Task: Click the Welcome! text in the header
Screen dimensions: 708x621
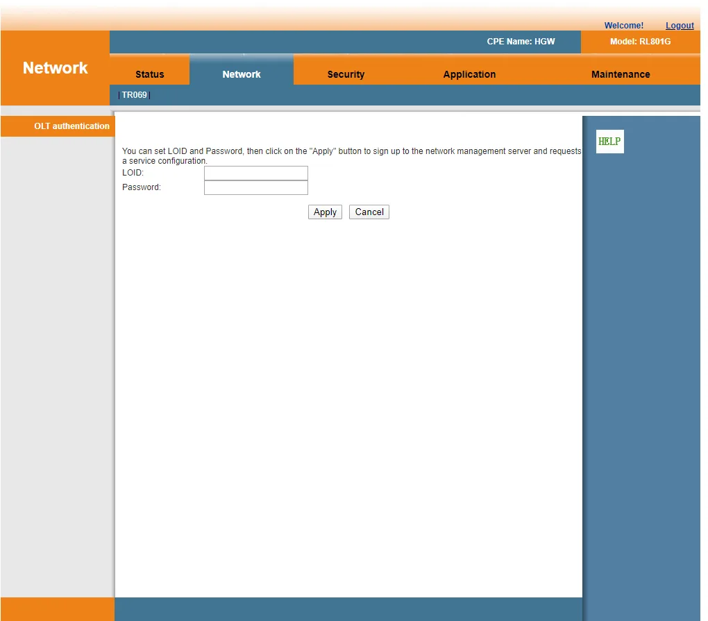Action: pyautogui.click(x=623, y=26)
